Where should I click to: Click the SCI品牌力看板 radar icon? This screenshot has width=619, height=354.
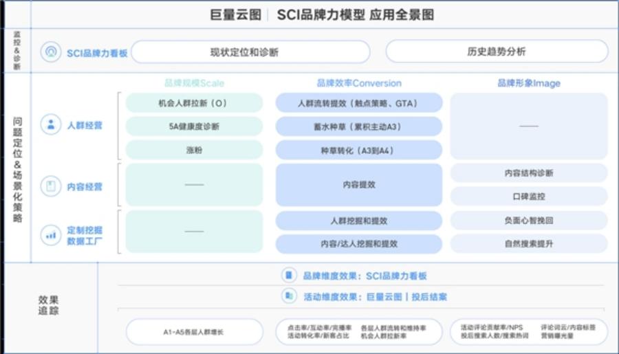[51, 52]
